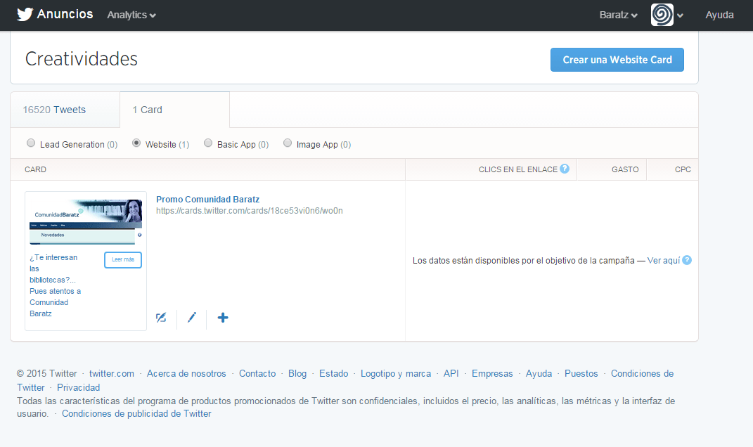The image size is (753, 447).
Task: Open the Acerca de nosotros footer link
Action: [186, 373]
